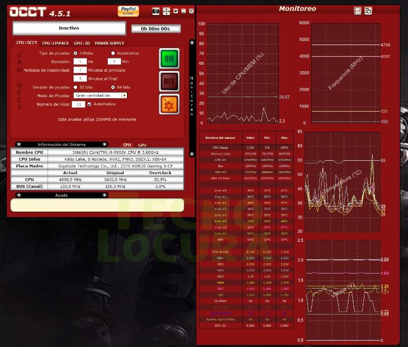Image resolution: width=408 pixels, height=347 pixels.
Task: Click the Intel Core i9-9900K CPU name
Action: click(115, 153)
